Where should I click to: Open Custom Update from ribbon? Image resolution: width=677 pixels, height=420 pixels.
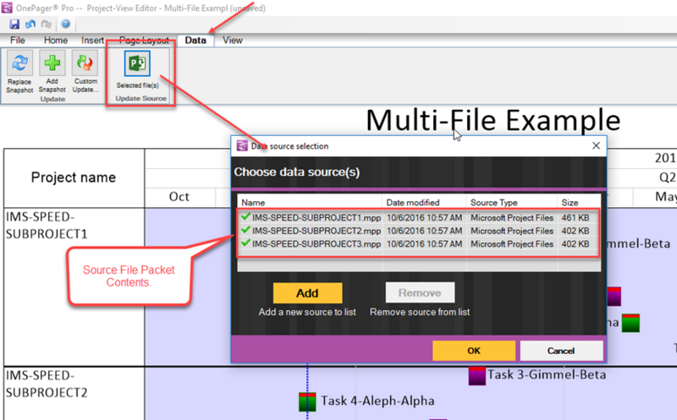85,63
